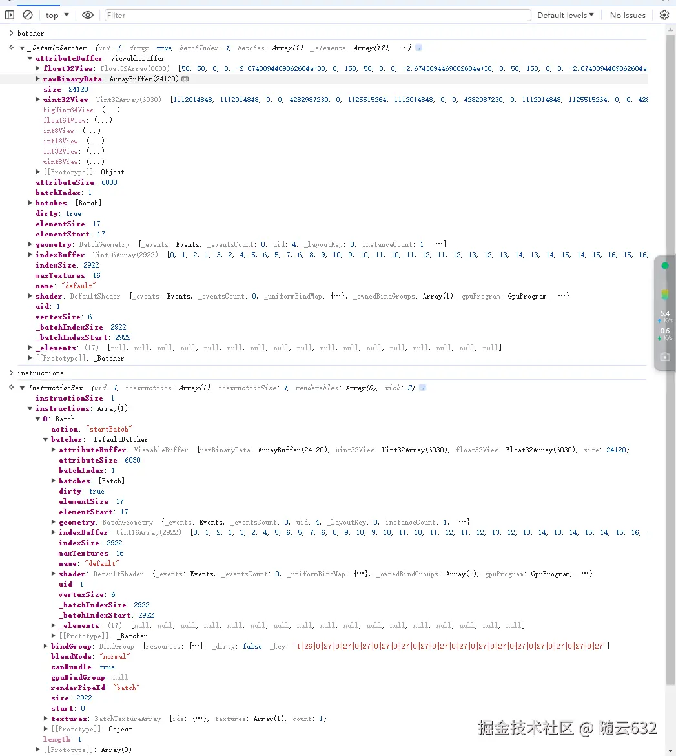The image size is (676, 756).
Task: Expand the uint32View Uint32Array(6030) row
Action: coord(37,100)
